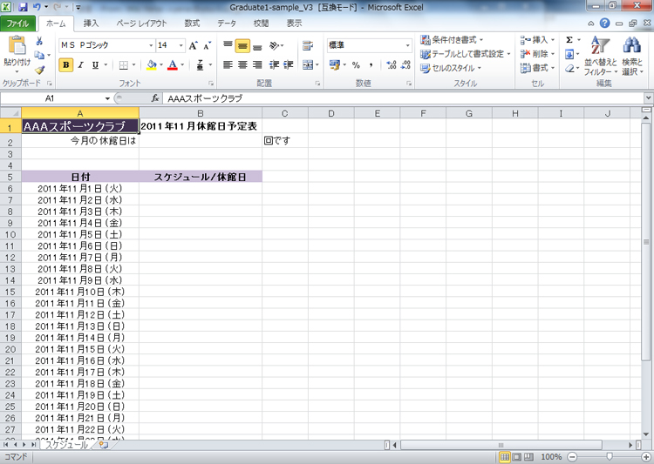This screenshot has width=654, height=464.
Task: Click the insert function fx icon
Action: 155,98
